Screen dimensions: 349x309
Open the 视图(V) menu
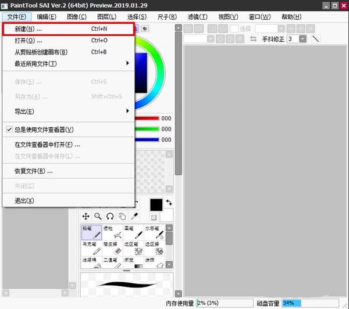pyautogui.click(x=228, y=17)
